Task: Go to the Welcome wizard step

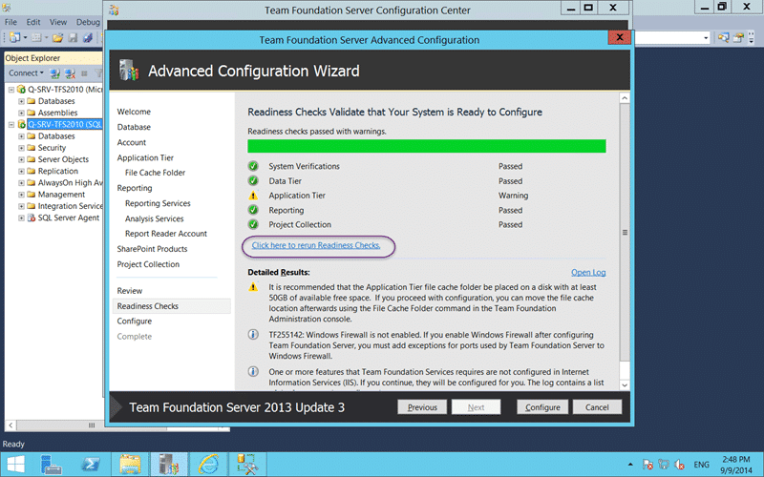Action: pos(134,112)
